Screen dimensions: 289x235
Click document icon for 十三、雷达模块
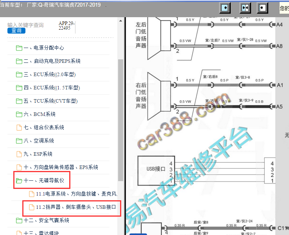(x=19, y=233)
